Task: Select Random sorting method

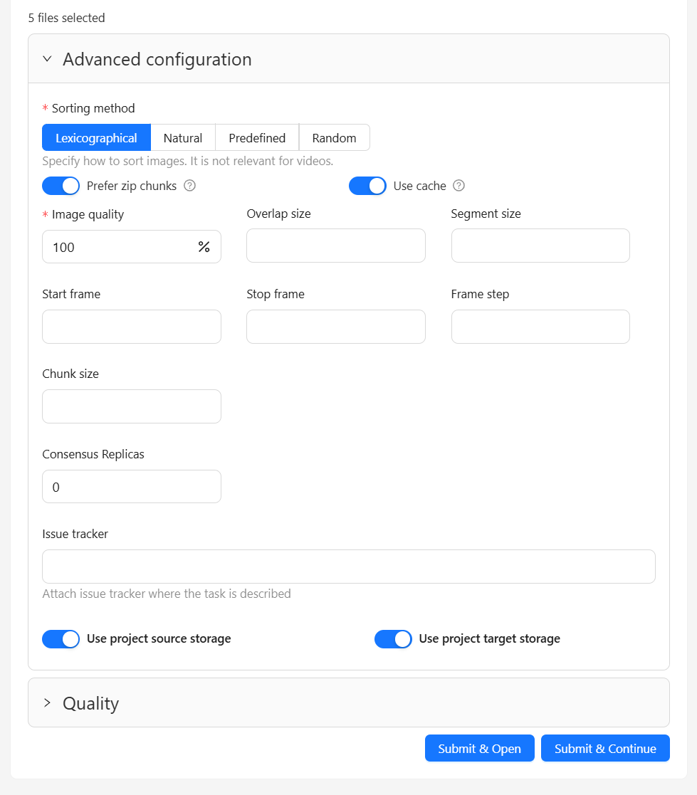Action: (334, 138)
